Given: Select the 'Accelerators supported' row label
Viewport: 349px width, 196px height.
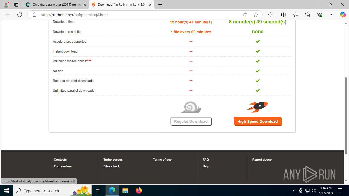Looking at the screenshot, I should 70,42.
